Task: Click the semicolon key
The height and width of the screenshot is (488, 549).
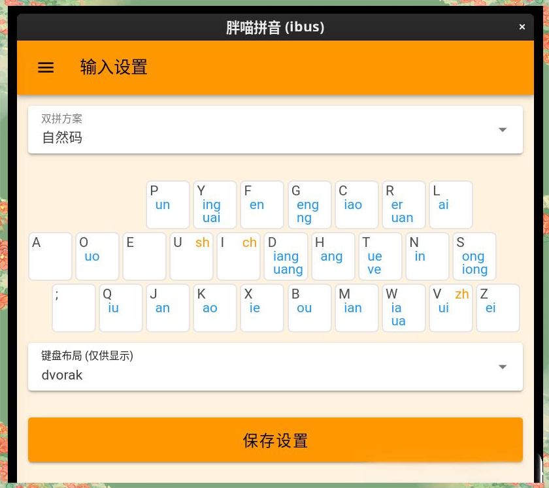Action: 73,308
